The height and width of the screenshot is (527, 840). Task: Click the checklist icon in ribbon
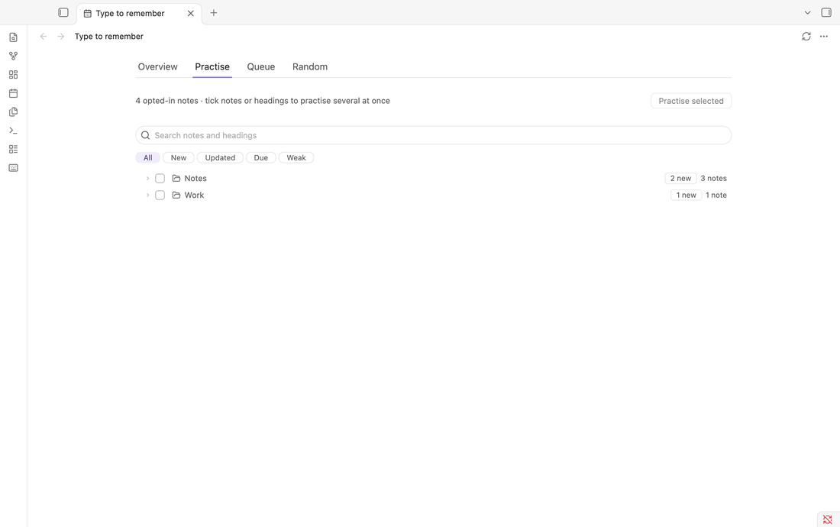14,150
